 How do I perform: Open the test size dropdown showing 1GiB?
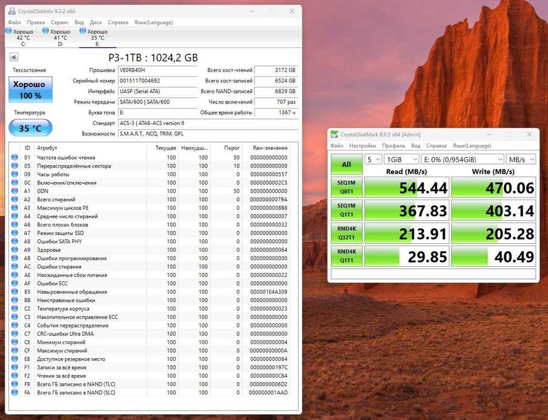[x=401, y=160]
